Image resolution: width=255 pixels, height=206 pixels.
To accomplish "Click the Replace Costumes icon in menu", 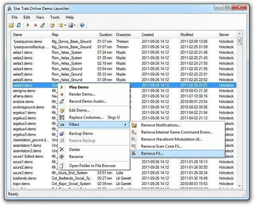I will (x=62, y=118).
